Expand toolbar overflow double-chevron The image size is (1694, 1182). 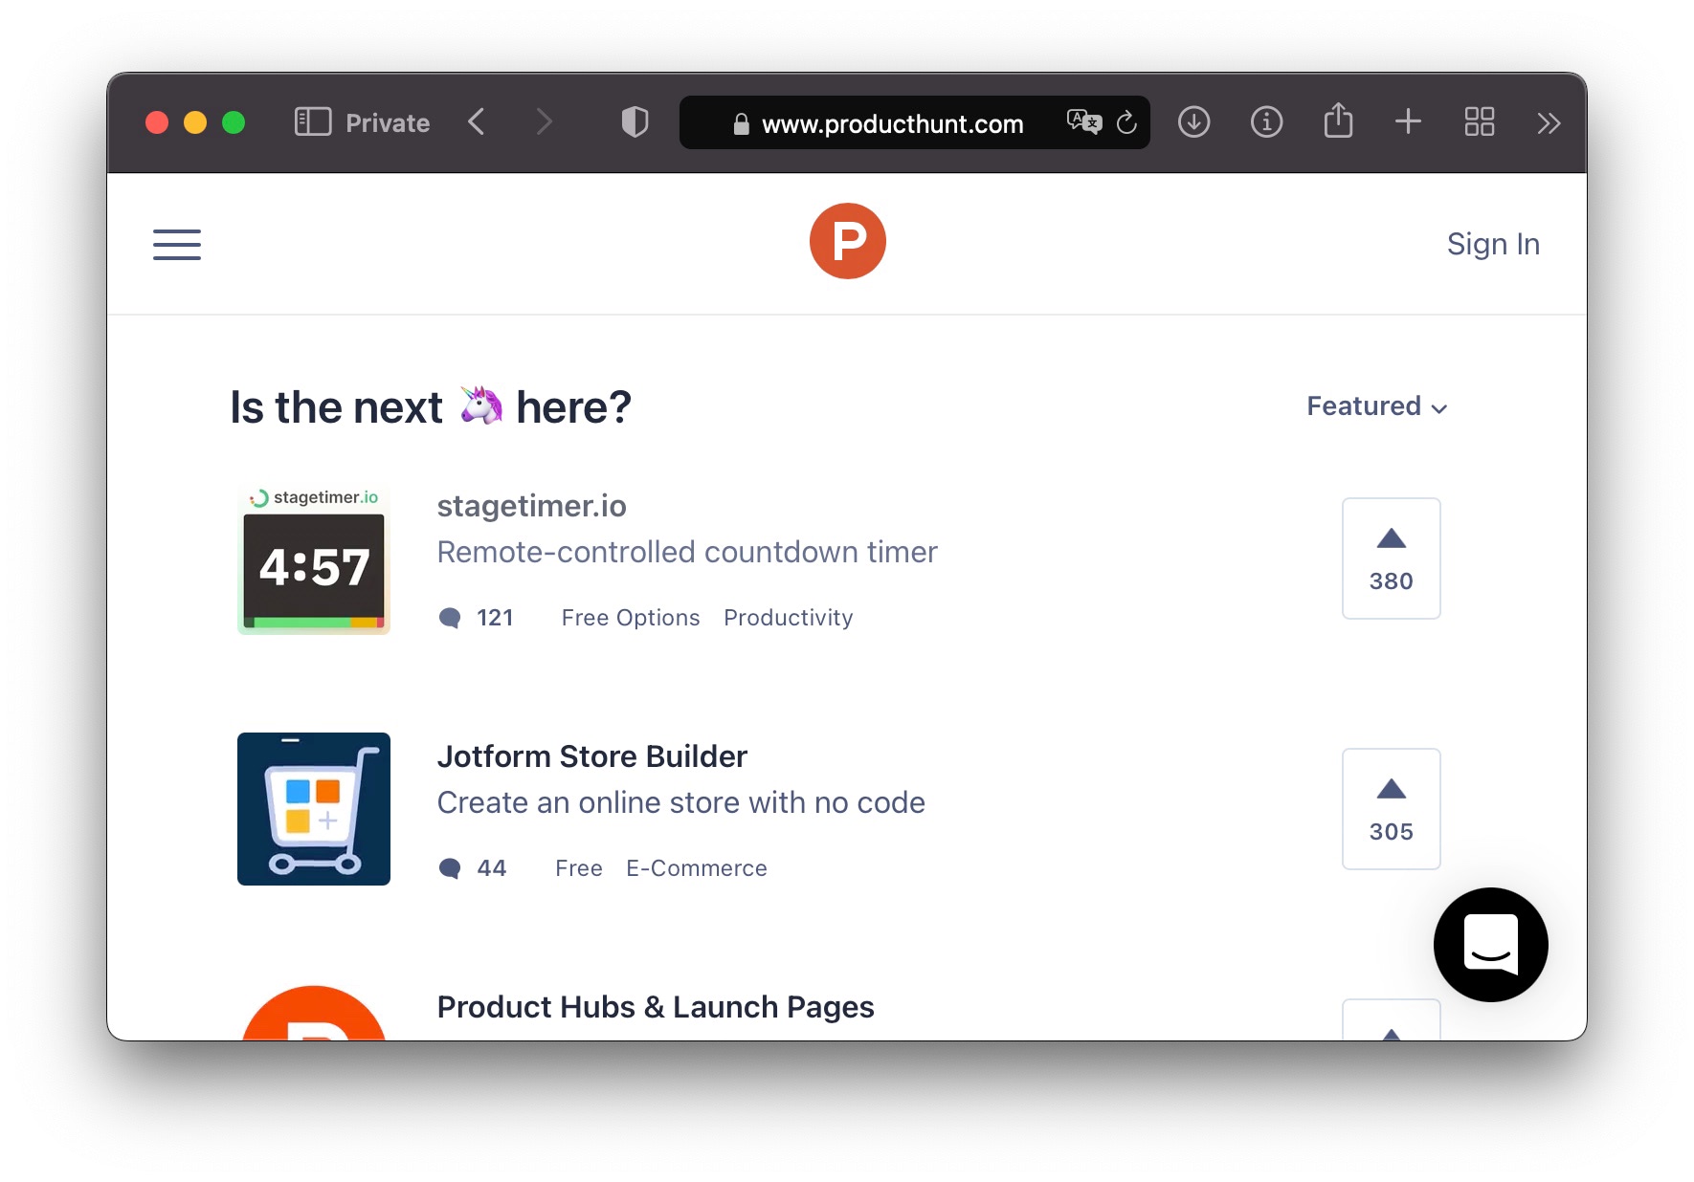click(1549, 123)
